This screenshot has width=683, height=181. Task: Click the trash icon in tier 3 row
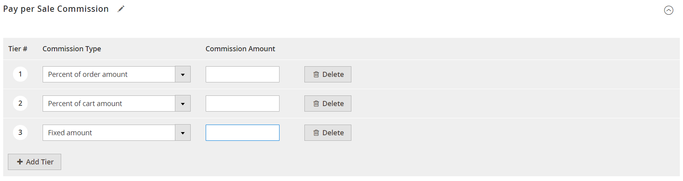pos(316,132)
